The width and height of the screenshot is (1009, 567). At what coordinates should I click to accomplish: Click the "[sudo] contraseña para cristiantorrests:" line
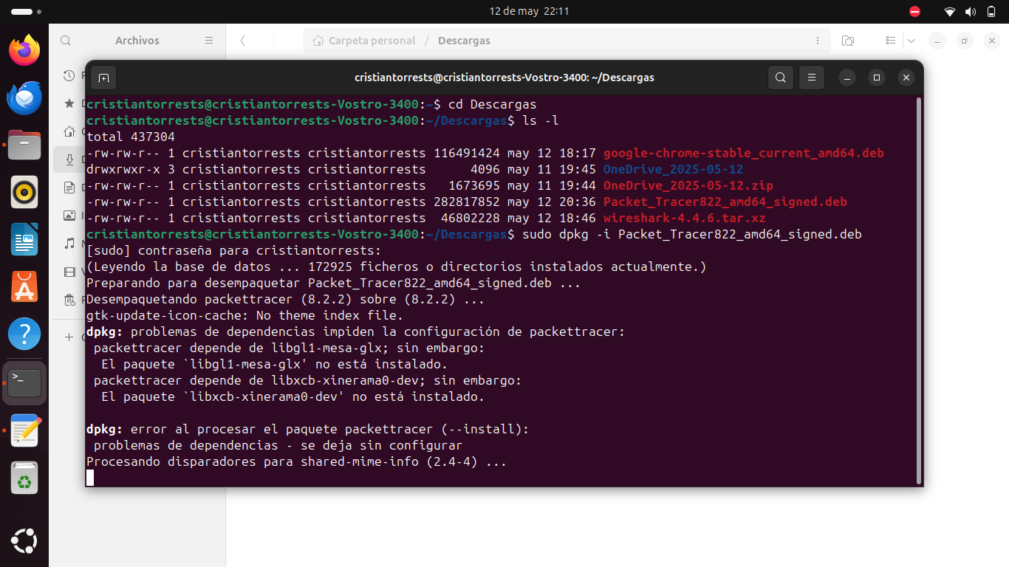point(233,251)
